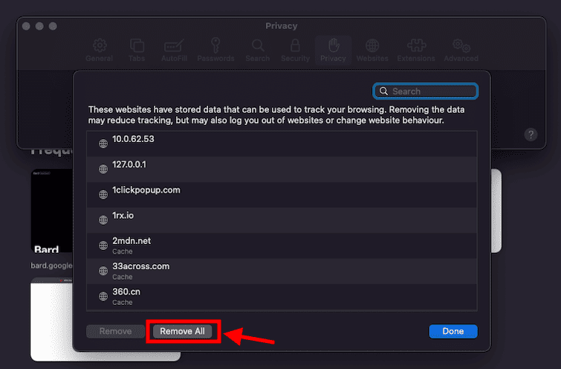Open the Security preferences pane
This screenshot has width=561, height=369.
(295, 50)
